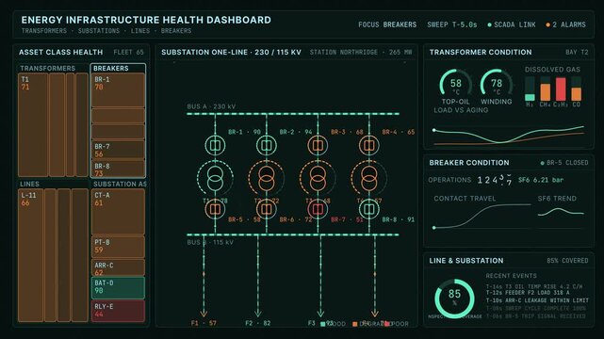Click the BR-3 breaker symbol
The image size is (604, 339).
(318, 145)
